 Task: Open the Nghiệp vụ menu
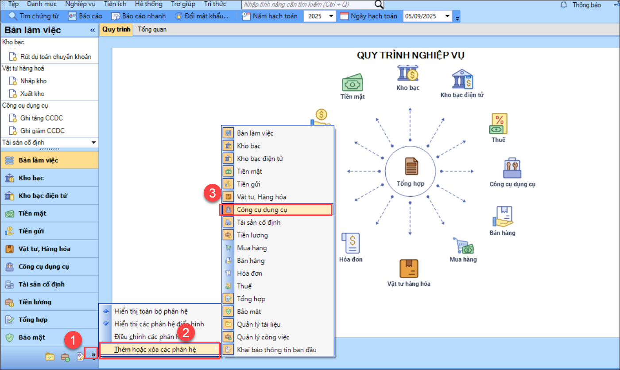click(x=80, y=4)
